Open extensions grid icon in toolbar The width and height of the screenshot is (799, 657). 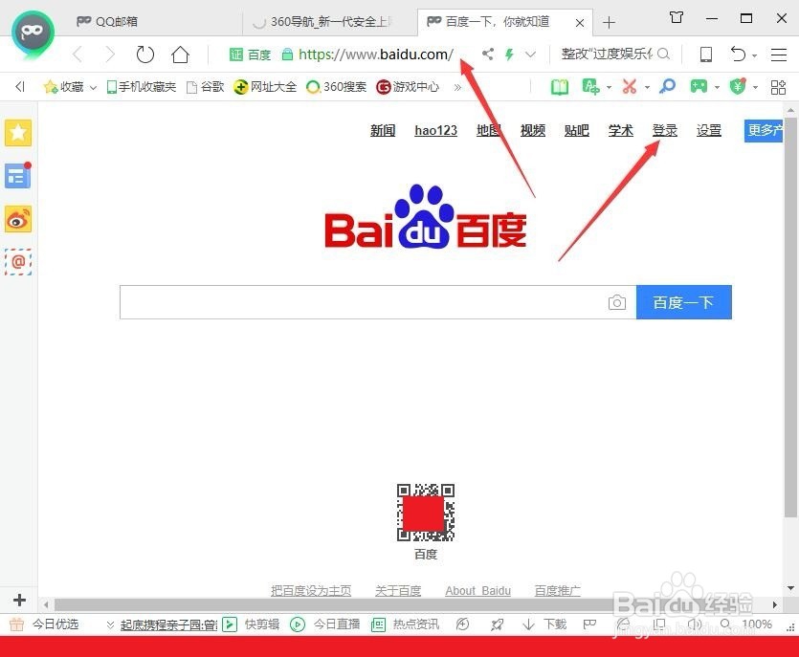click(778, 87)
